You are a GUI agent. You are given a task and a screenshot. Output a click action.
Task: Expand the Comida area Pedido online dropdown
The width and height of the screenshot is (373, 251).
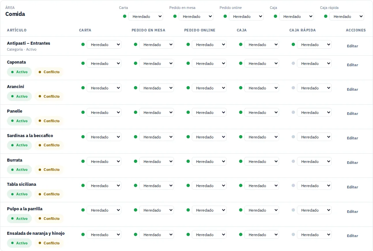246,17
